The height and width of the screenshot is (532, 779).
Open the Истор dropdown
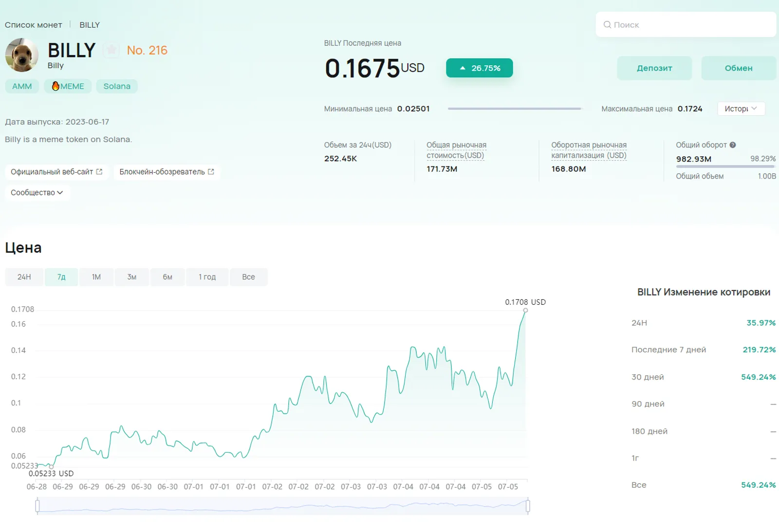[x=741, y=109]
